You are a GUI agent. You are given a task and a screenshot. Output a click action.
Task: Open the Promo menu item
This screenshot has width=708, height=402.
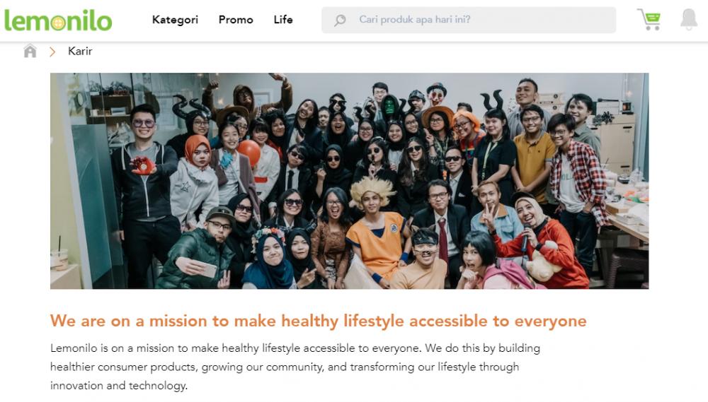pyautogui.click(x=236, y=20)
